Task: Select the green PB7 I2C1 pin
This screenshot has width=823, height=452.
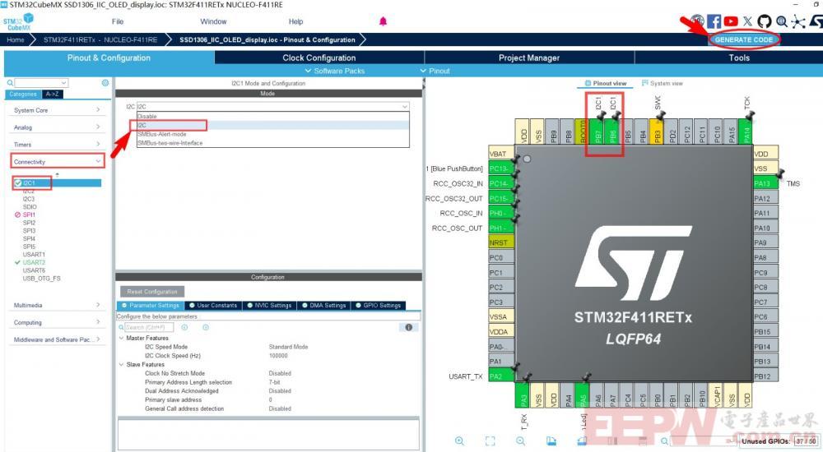Action: (597, 131)
